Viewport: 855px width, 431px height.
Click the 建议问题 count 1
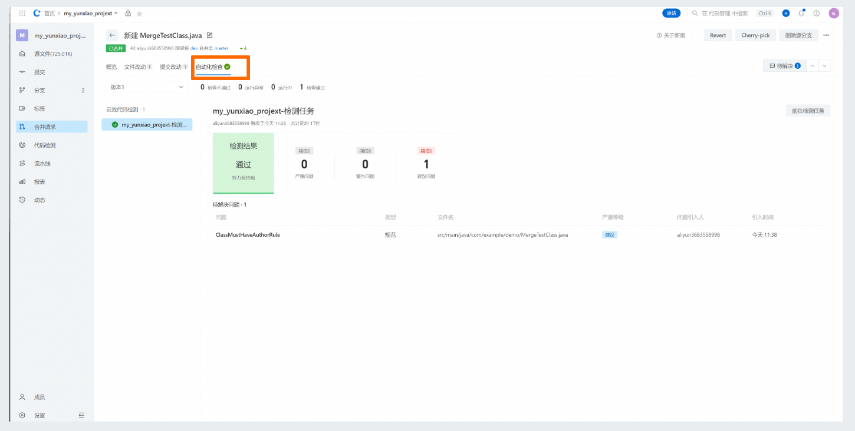[426, 164]
